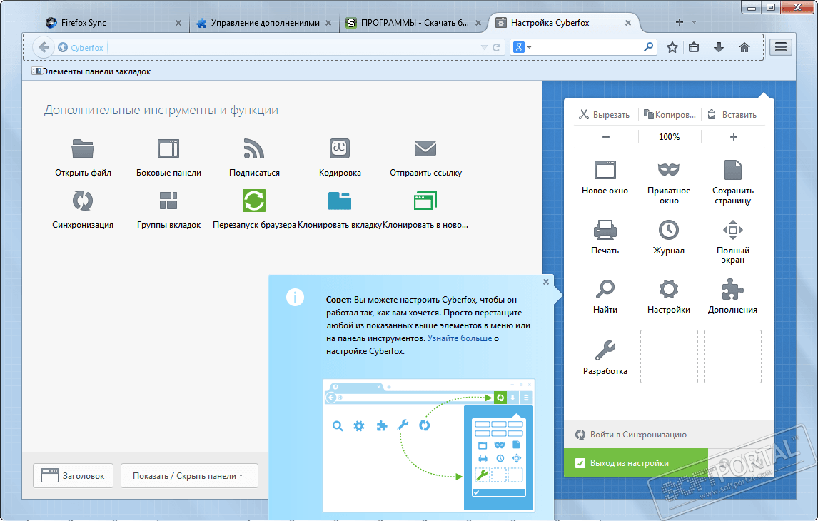Click the Отправить ссылку envelope icon

point(425,148)
